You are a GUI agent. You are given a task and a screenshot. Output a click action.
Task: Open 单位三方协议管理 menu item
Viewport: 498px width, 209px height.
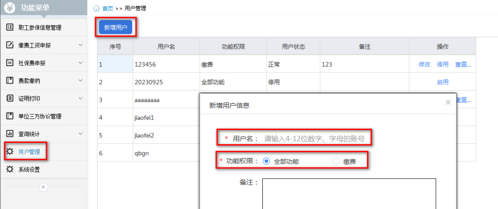coord(43,116)
